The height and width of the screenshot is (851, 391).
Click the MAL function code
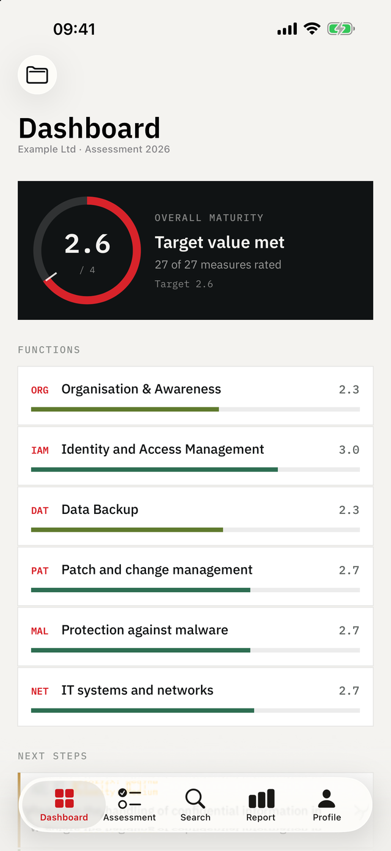(40, 631)
